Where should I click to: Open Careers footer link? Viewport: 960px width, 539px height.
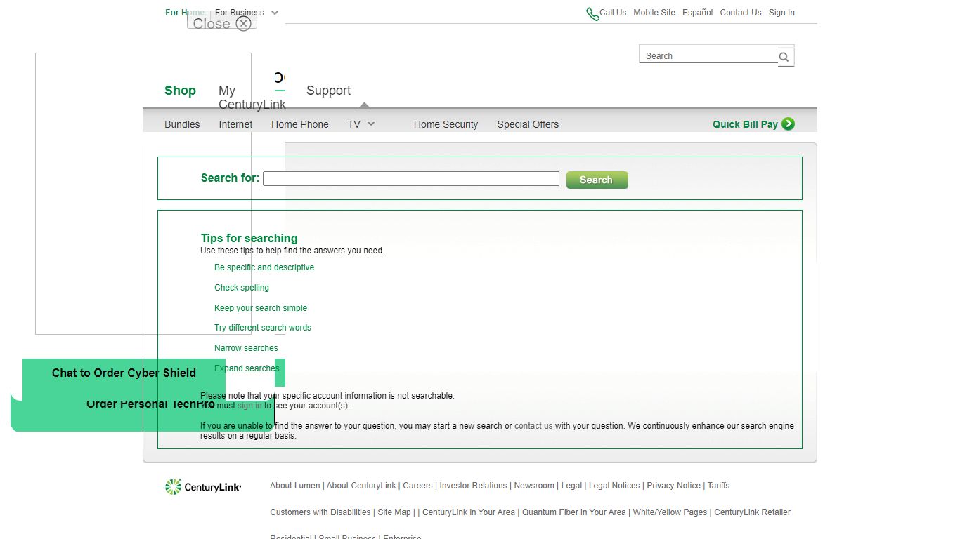click(417, 486)
